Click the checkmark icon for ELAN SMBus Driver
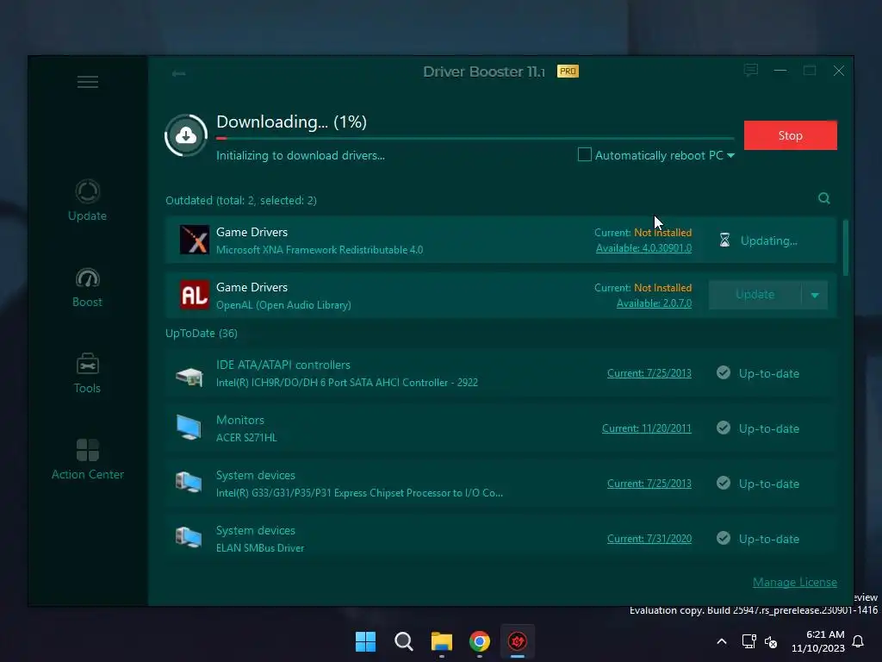This screenshot has height=662, width=882. 724,538
